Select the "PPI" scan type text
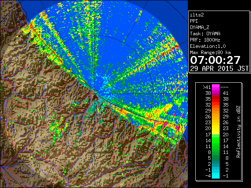The image size is (251, 188). click(194, 21)
